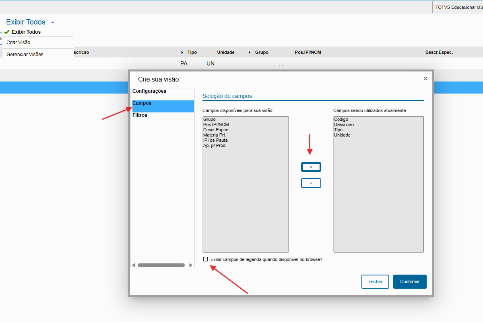The height and width of the screenshot is (322, 483).
Task: Open Gerenciar Visões menu entry
Action: click(38, 54)
